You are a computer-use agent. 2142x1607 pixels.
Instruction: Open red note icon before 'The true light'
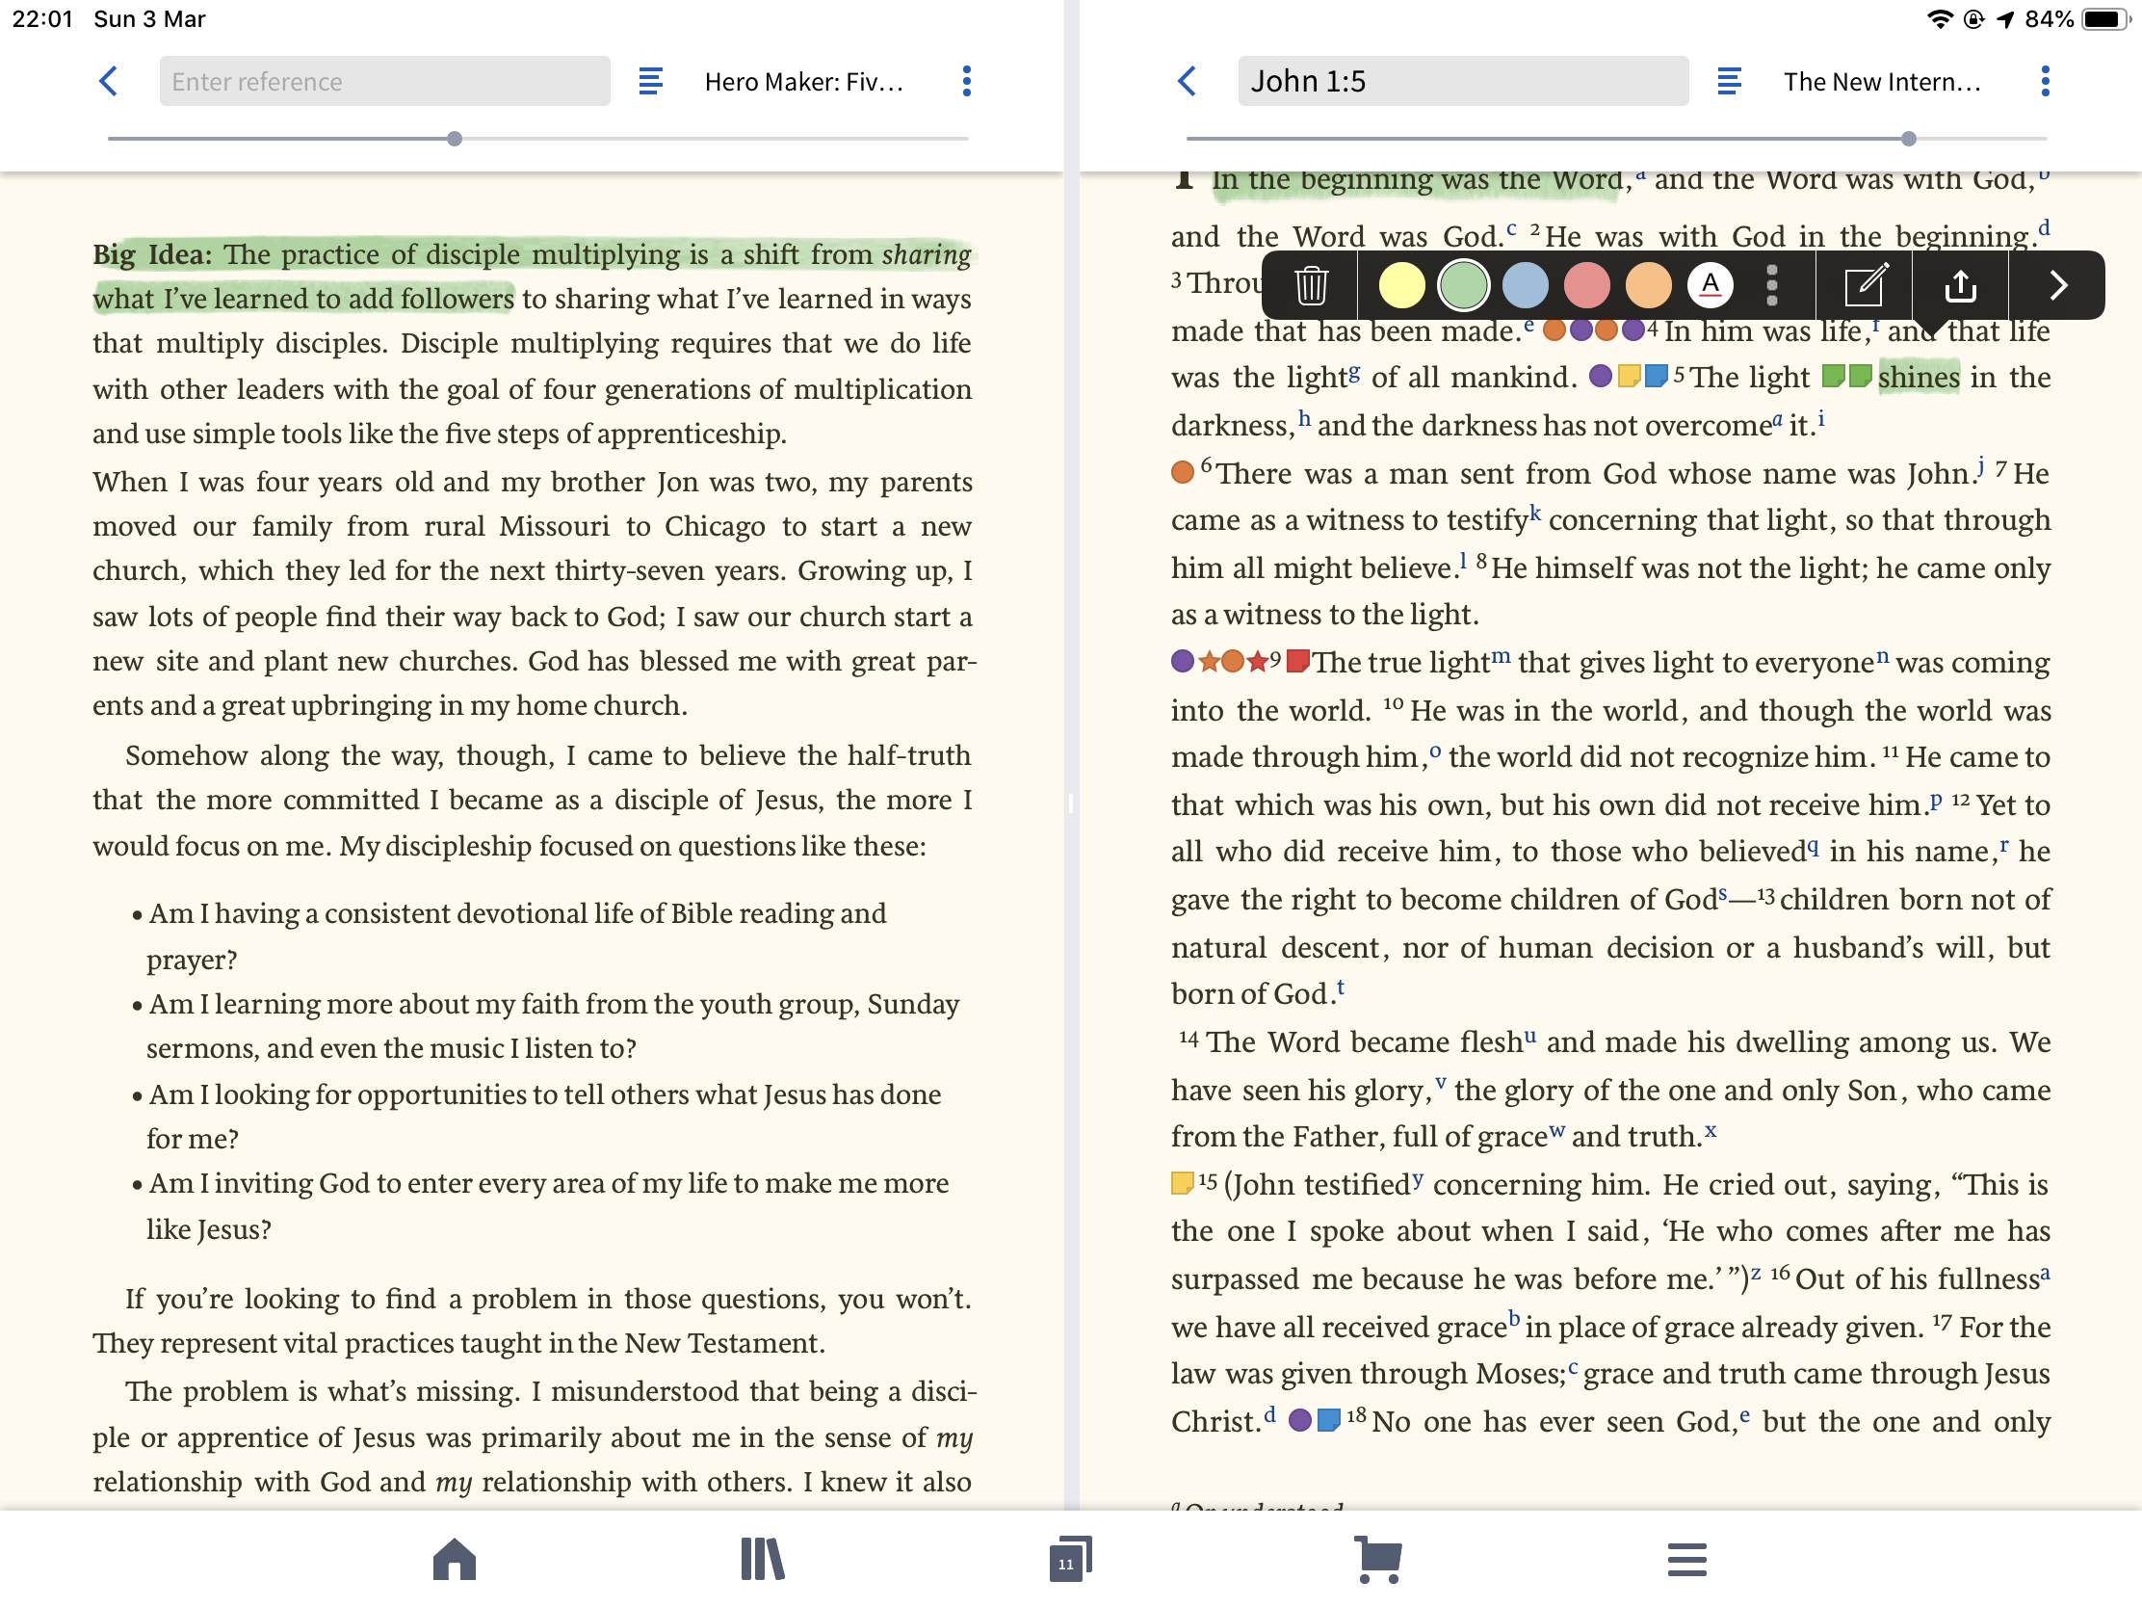[1299, 661]
